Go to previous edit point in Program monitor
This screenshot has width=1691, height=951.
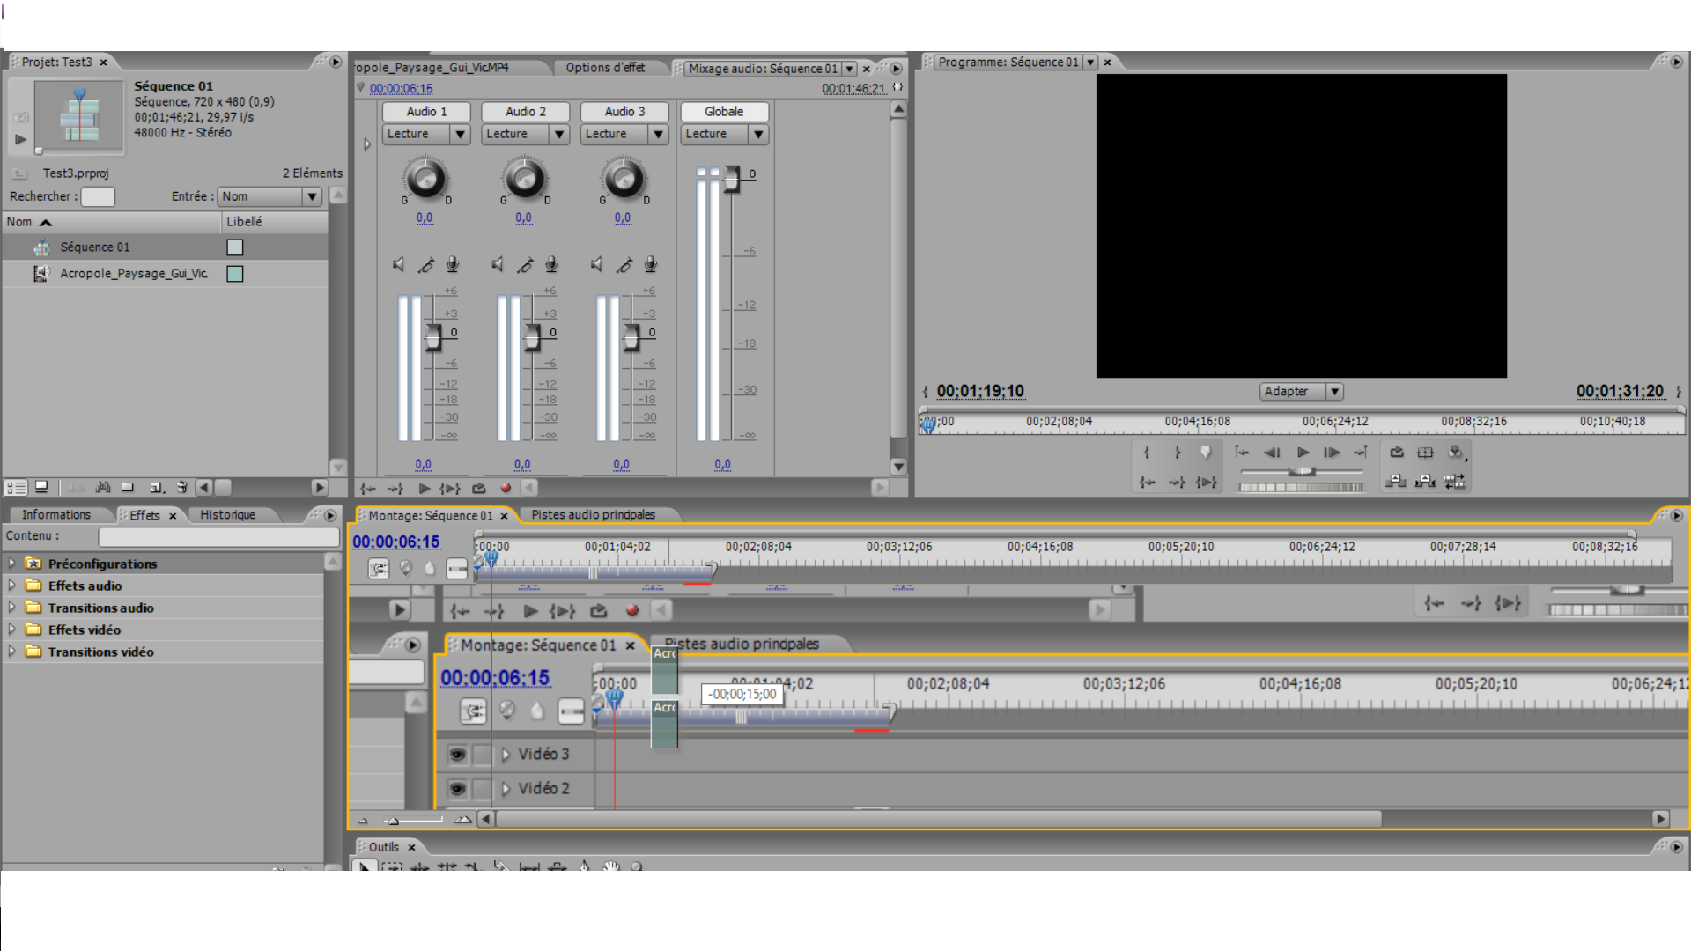point(1242,453)
